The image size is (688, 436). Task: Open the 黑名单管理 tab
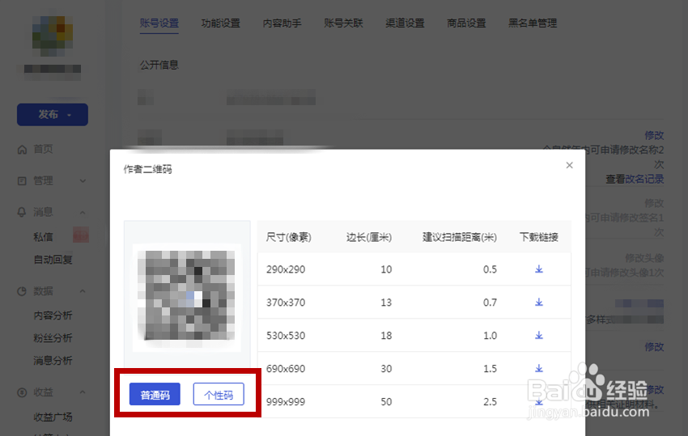(x=533, y=23)
